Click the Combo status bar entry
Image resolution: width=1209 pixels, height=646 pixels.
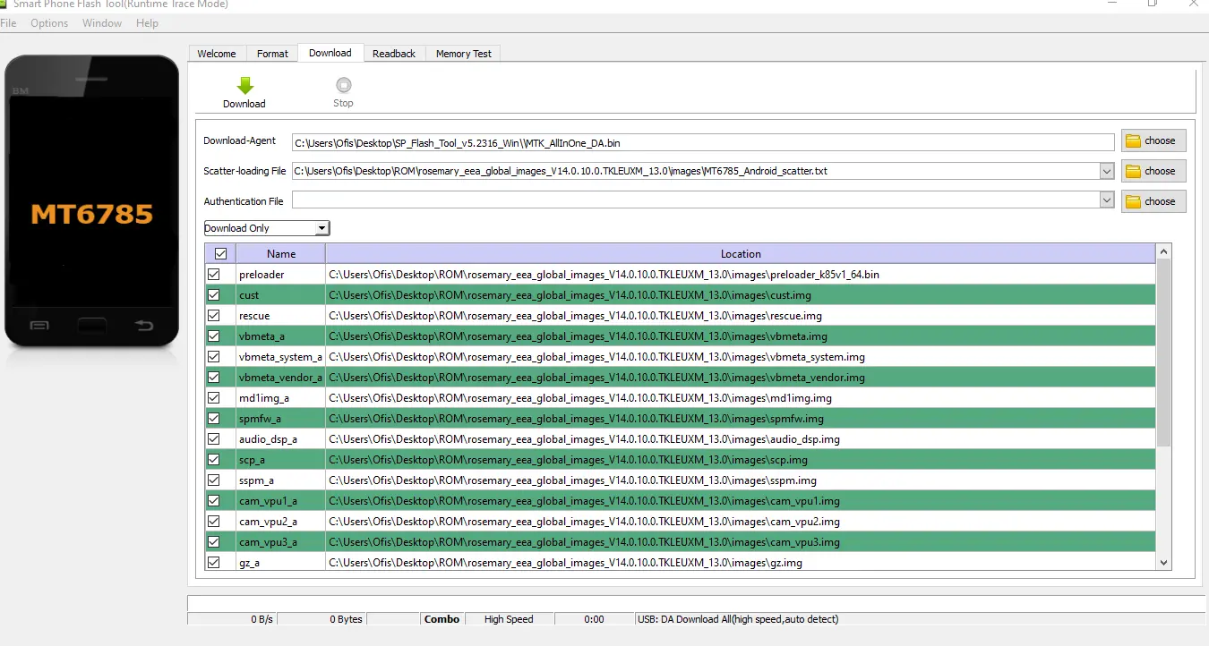442,619
